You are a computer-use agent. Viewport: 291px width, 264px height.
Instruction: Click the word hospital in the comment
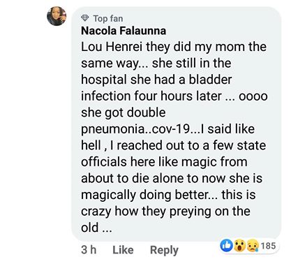104,80
